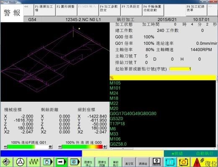
Task: Click the orange feed hold icon
Action: pyautogui.click(x=183, y=162)
